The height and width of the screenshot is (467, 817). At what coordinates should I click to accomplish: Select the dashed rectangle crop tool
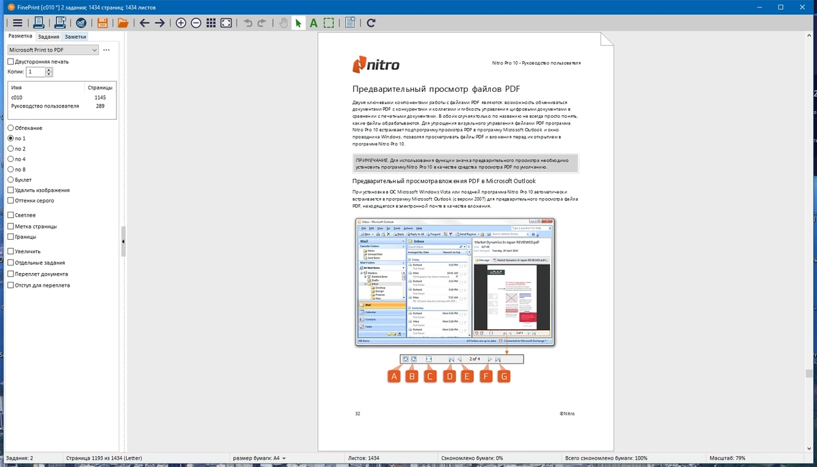click(x=329, y=23)
